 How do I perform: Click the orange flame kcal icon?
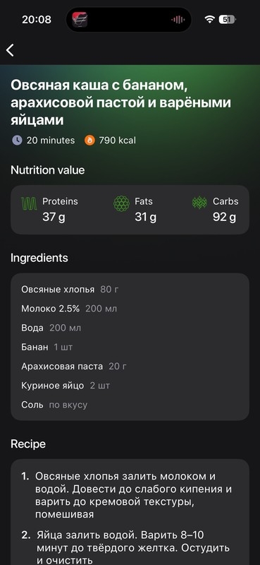click(x=89, y=140)
